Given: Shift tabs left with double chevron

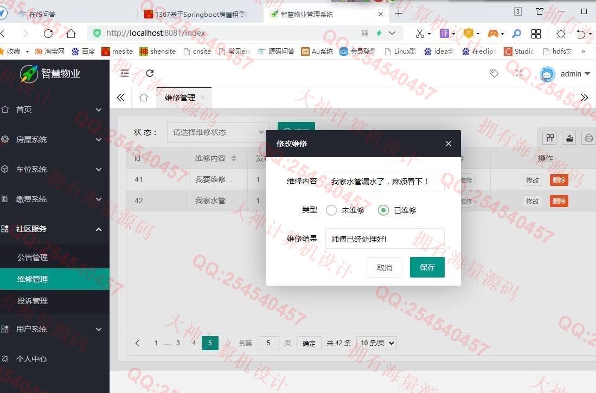Looking at the screenshot, I should [x=120, y=98].
